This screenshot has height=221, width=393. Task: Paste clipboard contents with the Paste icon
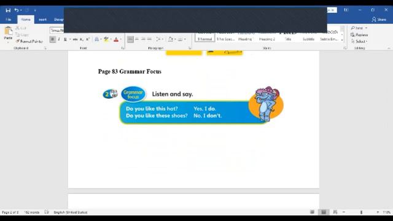pyautogui.click(x=8, y=31)
